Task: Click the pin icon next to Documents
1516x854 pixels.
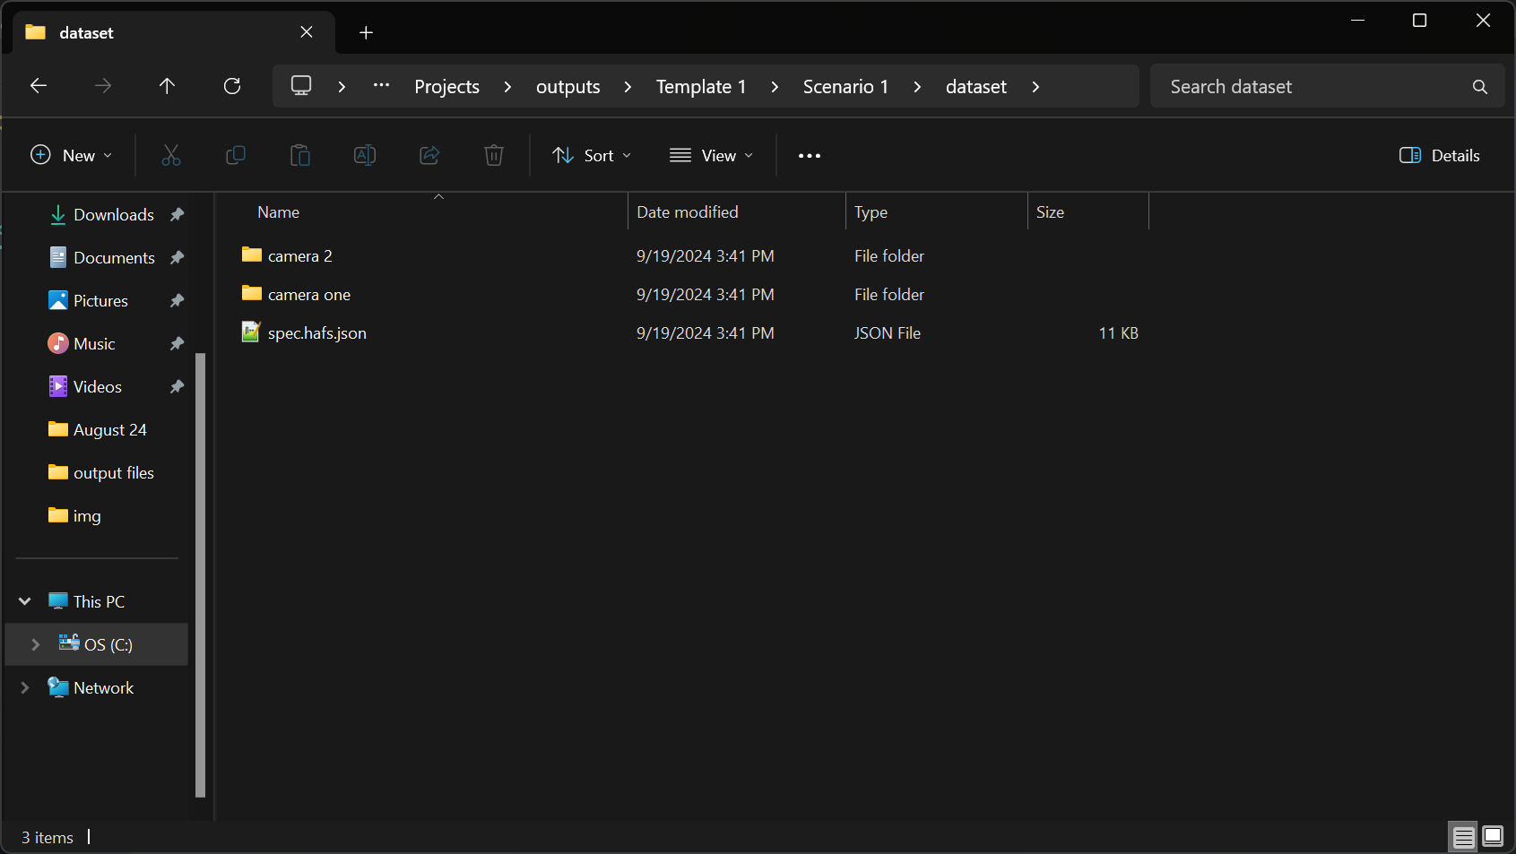Action: 177,257
